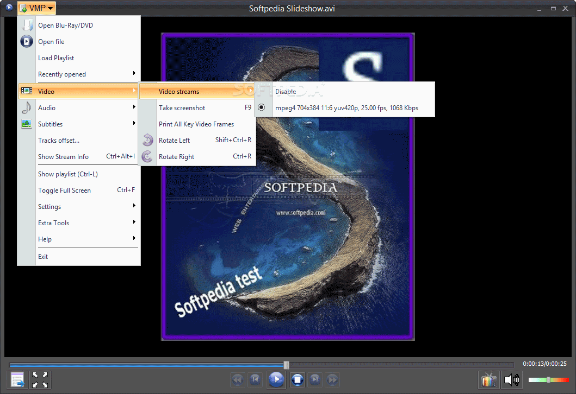
Task: Click the Open file film icon
Action: click(27, 41)
